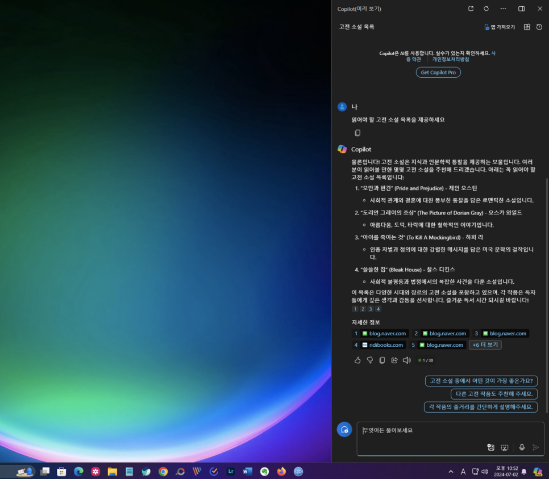The image size is (549, 479).
Task: Open the notification bell in system tray
Action: [x=524, y=472]
